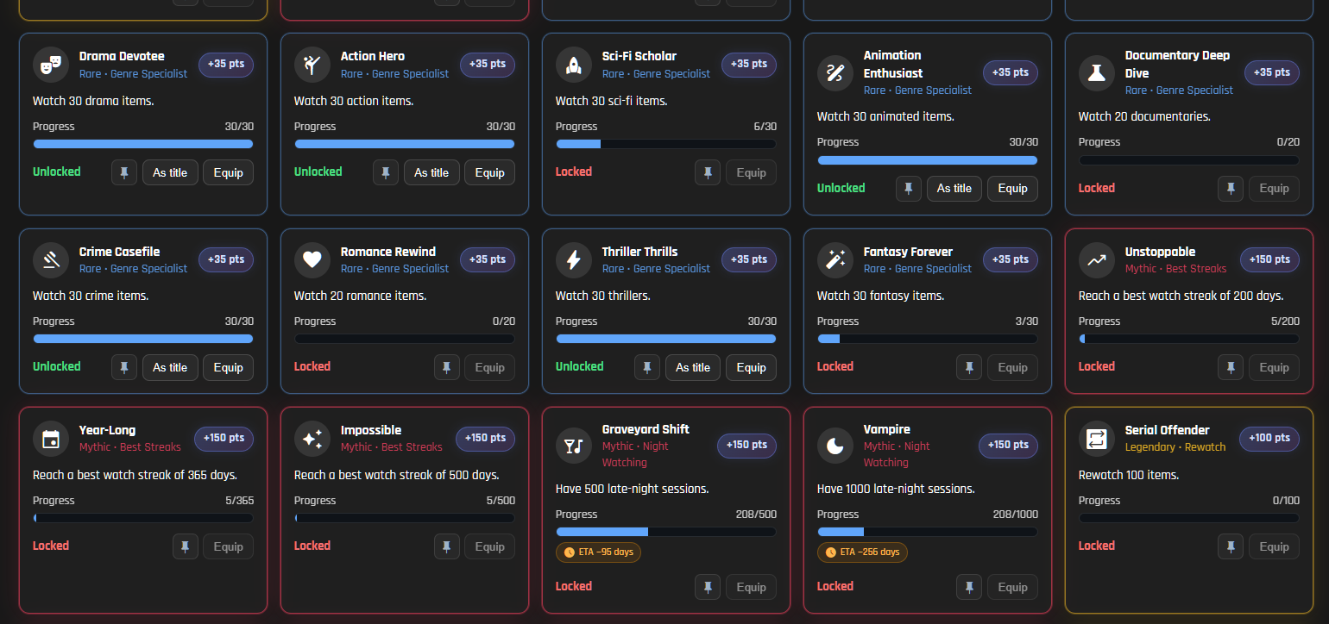Screen dimensions: 1329x624
Task: Click the Fantasy Forever progress bar
Action: (928, 339)
